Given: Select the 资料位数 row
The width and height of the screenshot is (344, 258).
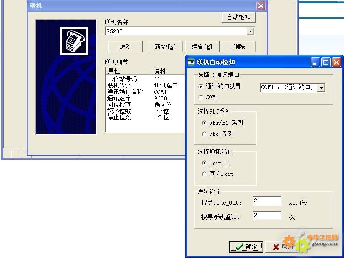Looking at the screenshot, I should (x=145, y=111).
